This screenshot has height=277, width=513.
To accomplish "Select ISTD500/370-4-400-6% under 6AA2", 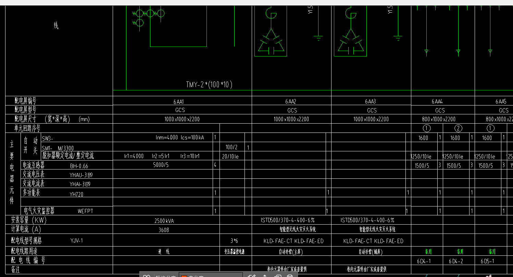I will (288, 220).
